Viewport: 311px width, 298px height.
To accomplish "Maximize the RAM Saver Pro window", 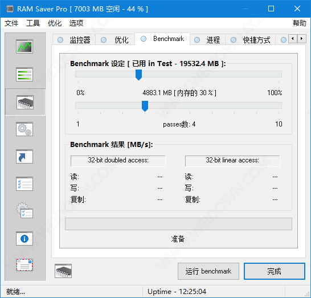I will pyautogui.click(x=271, y=9).
